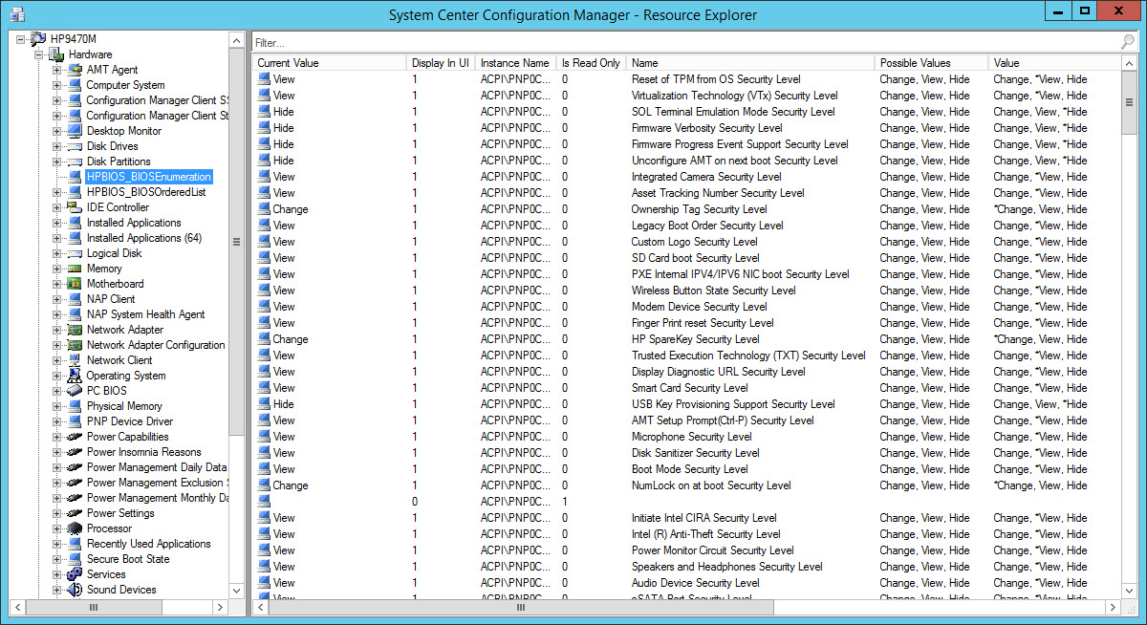Image resolution: width=1147 pixels, height=625 pixels.
Task: Sort by the Current Value column header
Action: pos(288,63)
